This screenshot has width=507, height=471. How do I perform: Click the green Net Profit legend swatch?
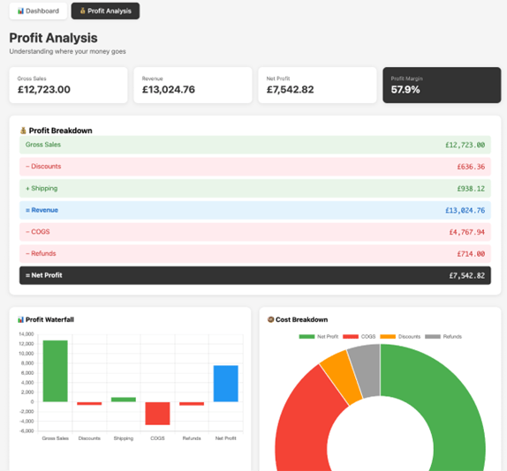pos(306,336)
